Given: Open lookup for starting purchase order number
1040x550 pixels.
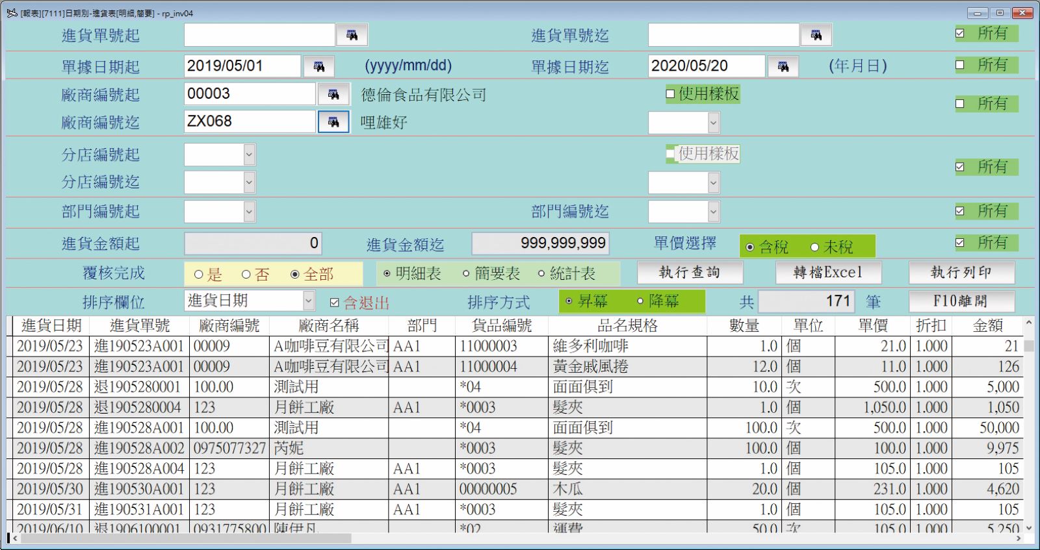Looking at the screenshot, I should (x=352, y=35).
